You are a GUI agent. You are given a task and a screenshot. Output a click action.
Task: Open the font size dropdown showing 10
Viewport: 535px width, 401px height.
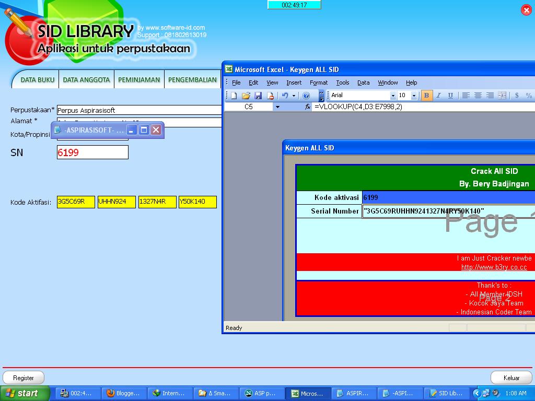click(x=414, y=96)
